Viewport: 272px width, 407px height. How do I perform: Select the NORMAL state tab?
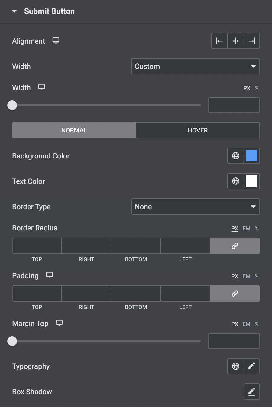[74, 130]
